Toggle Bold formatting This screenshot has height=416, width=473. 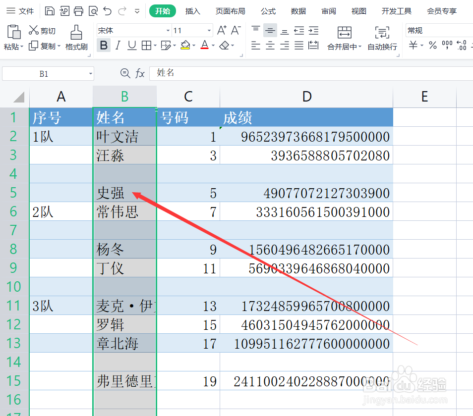click(104, 46)
